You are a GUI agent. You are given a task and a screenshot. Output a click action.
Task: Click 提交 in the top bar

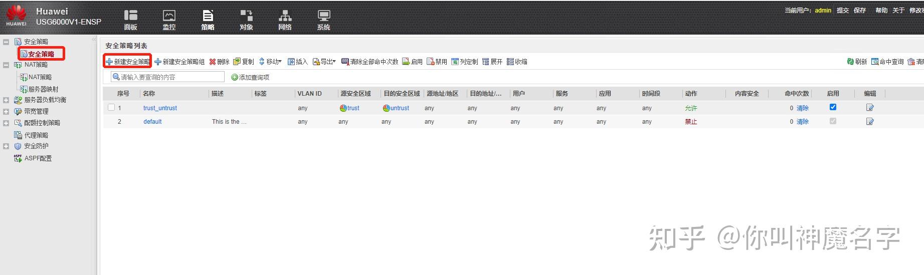843,10
